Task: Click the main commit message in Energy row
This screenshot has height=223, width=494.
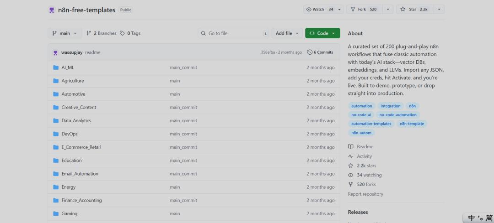Action: click(x=175, y=187)
